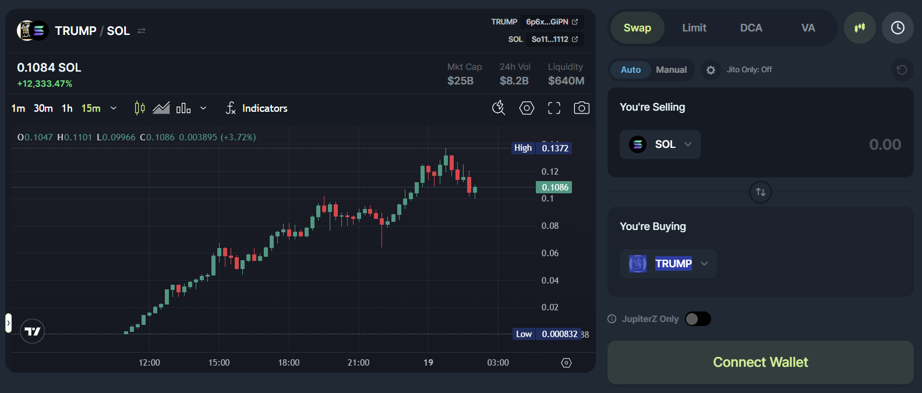Open the TRUMP buying token selector

[668, 264]
